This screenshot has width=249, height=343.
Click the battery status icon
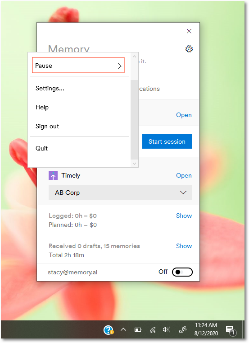138,329
